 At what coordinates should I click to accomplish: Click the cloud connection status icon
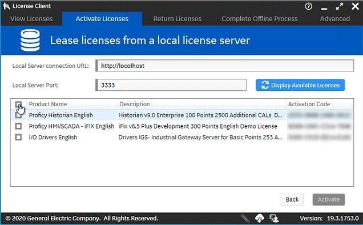(260, 218)
